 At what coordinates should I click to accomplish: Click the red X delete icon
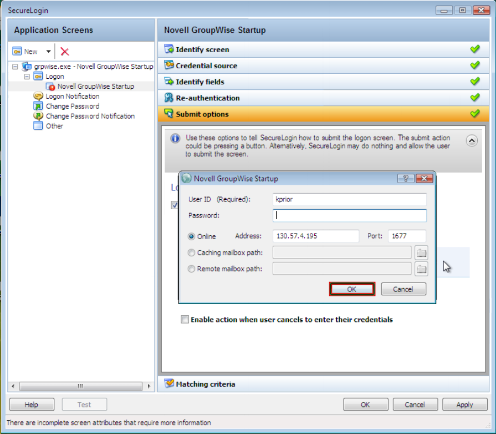tap(64, 51)
